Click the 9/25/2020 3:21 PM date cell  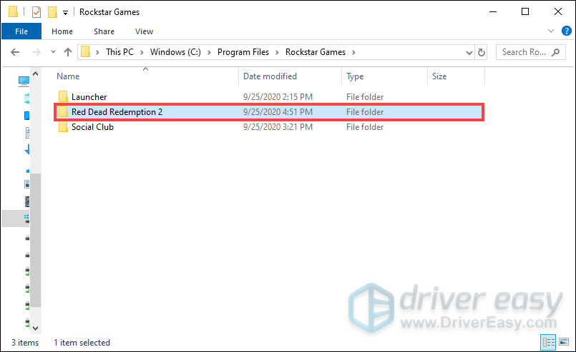point(278,127)
